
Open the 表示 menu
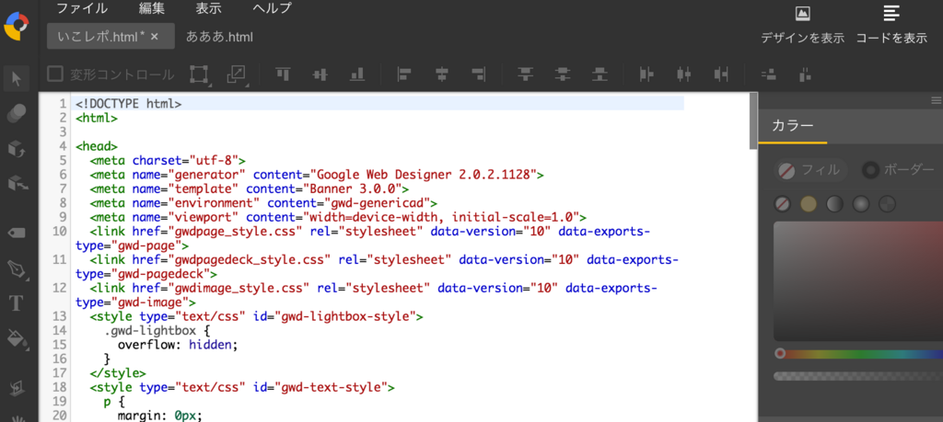point(209,7)
